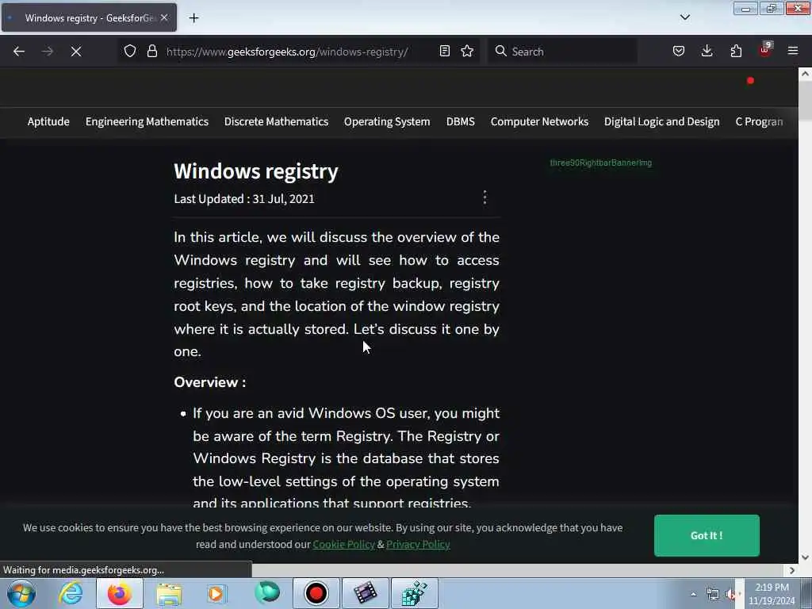
Task: Open DBMS nav item
Action: point(461,121)
